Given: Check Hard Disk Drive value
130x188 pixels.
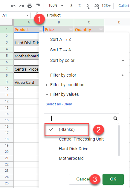Looking at the screenshot, I should coord(74,149).
